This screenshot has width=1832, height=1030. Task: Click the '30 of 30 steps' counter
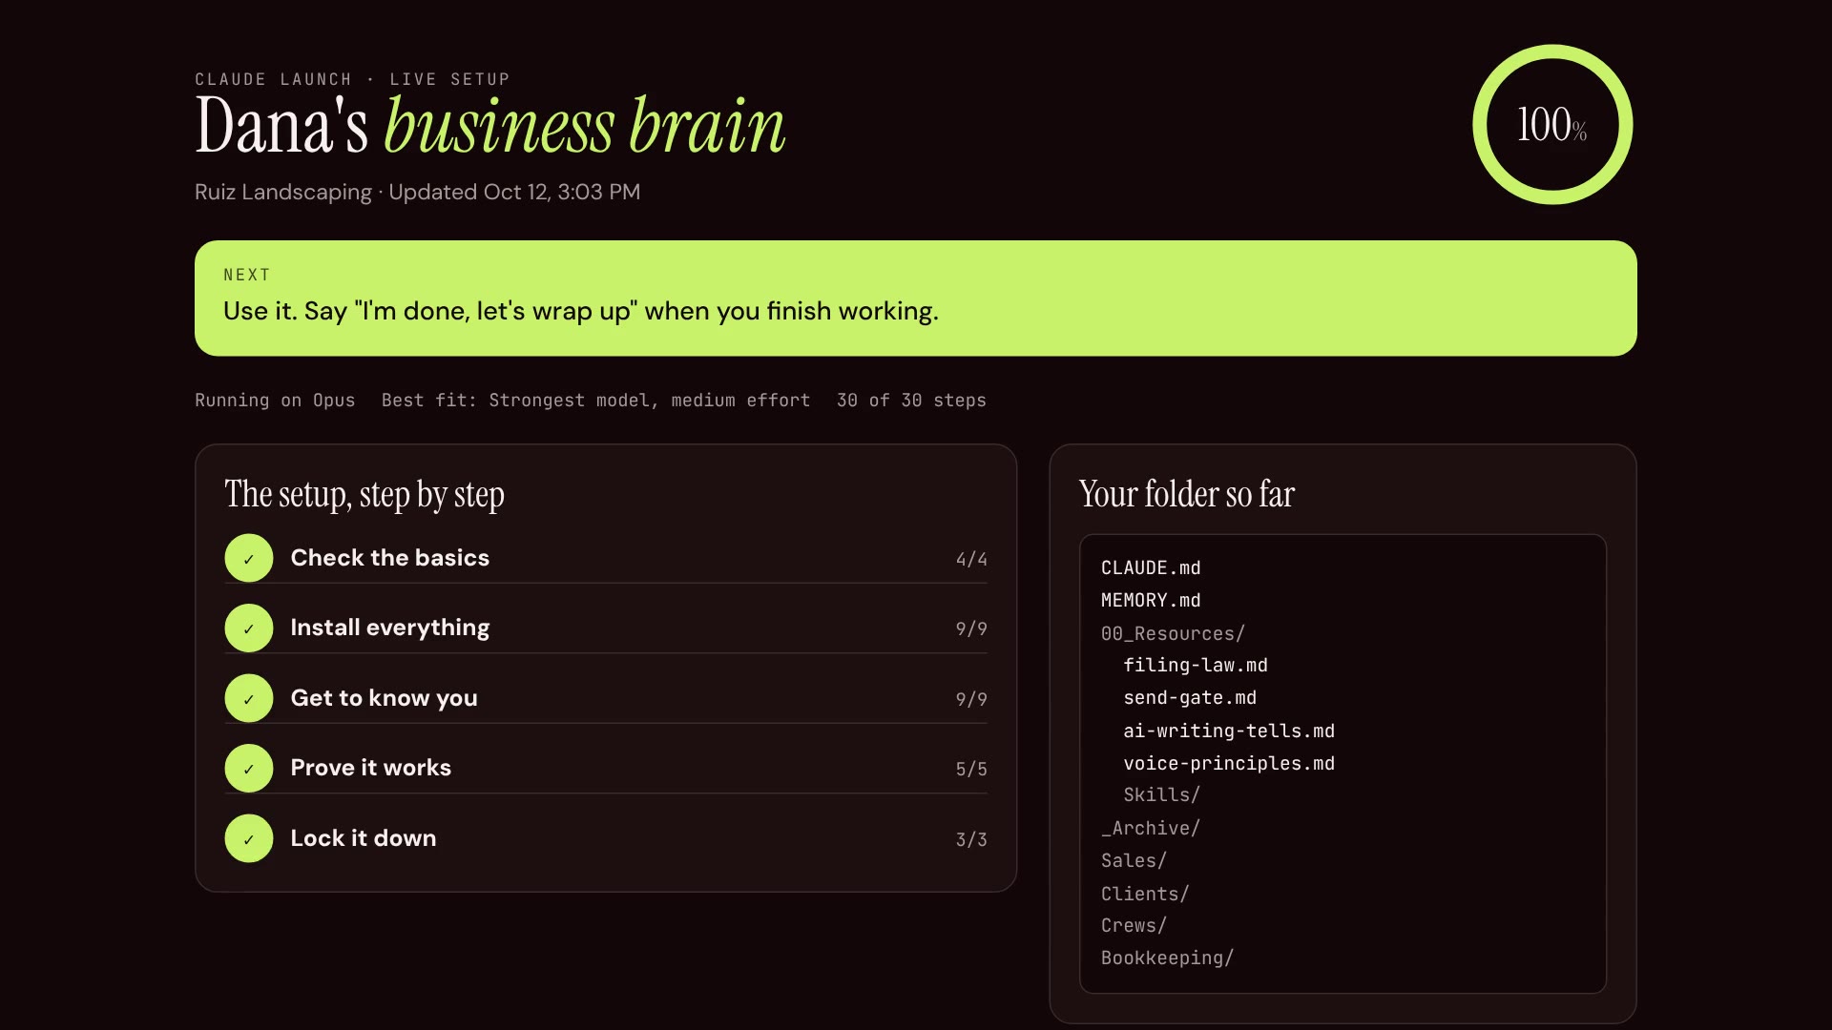pyautogui.click(x=911, y=401)
